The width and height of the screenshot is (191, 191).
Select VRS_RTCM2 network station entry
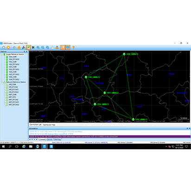pos(13,87)
